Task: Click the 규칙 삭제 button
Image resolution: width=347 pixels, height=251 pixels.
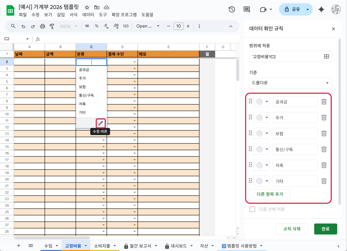Action: 291,229
